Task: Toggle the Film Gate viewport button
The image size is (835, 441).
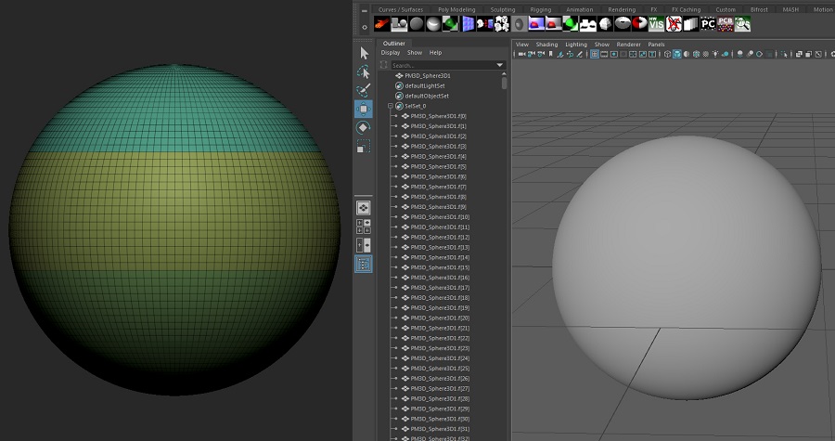Action: (x=604, y=54)
